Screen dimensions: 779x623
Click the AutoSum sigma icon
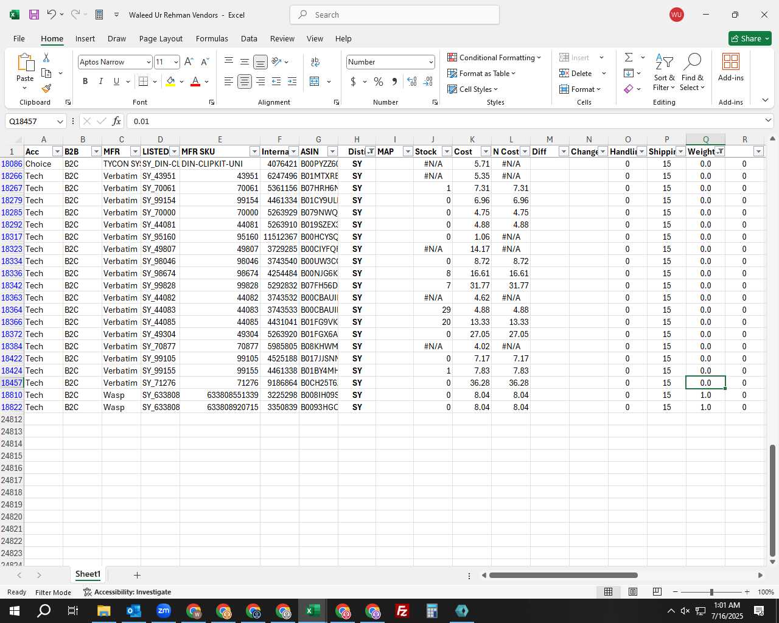click(x=629, y=57)
